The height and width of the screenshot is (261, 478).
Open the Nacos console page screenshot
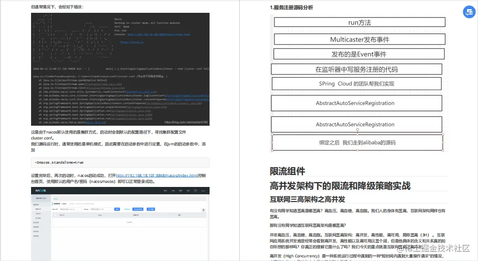(x=120, y=224)
